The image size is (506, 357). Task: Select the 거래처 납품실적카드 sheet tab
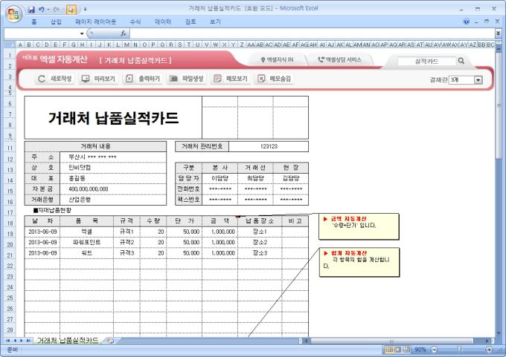click(x=68, y=340)
